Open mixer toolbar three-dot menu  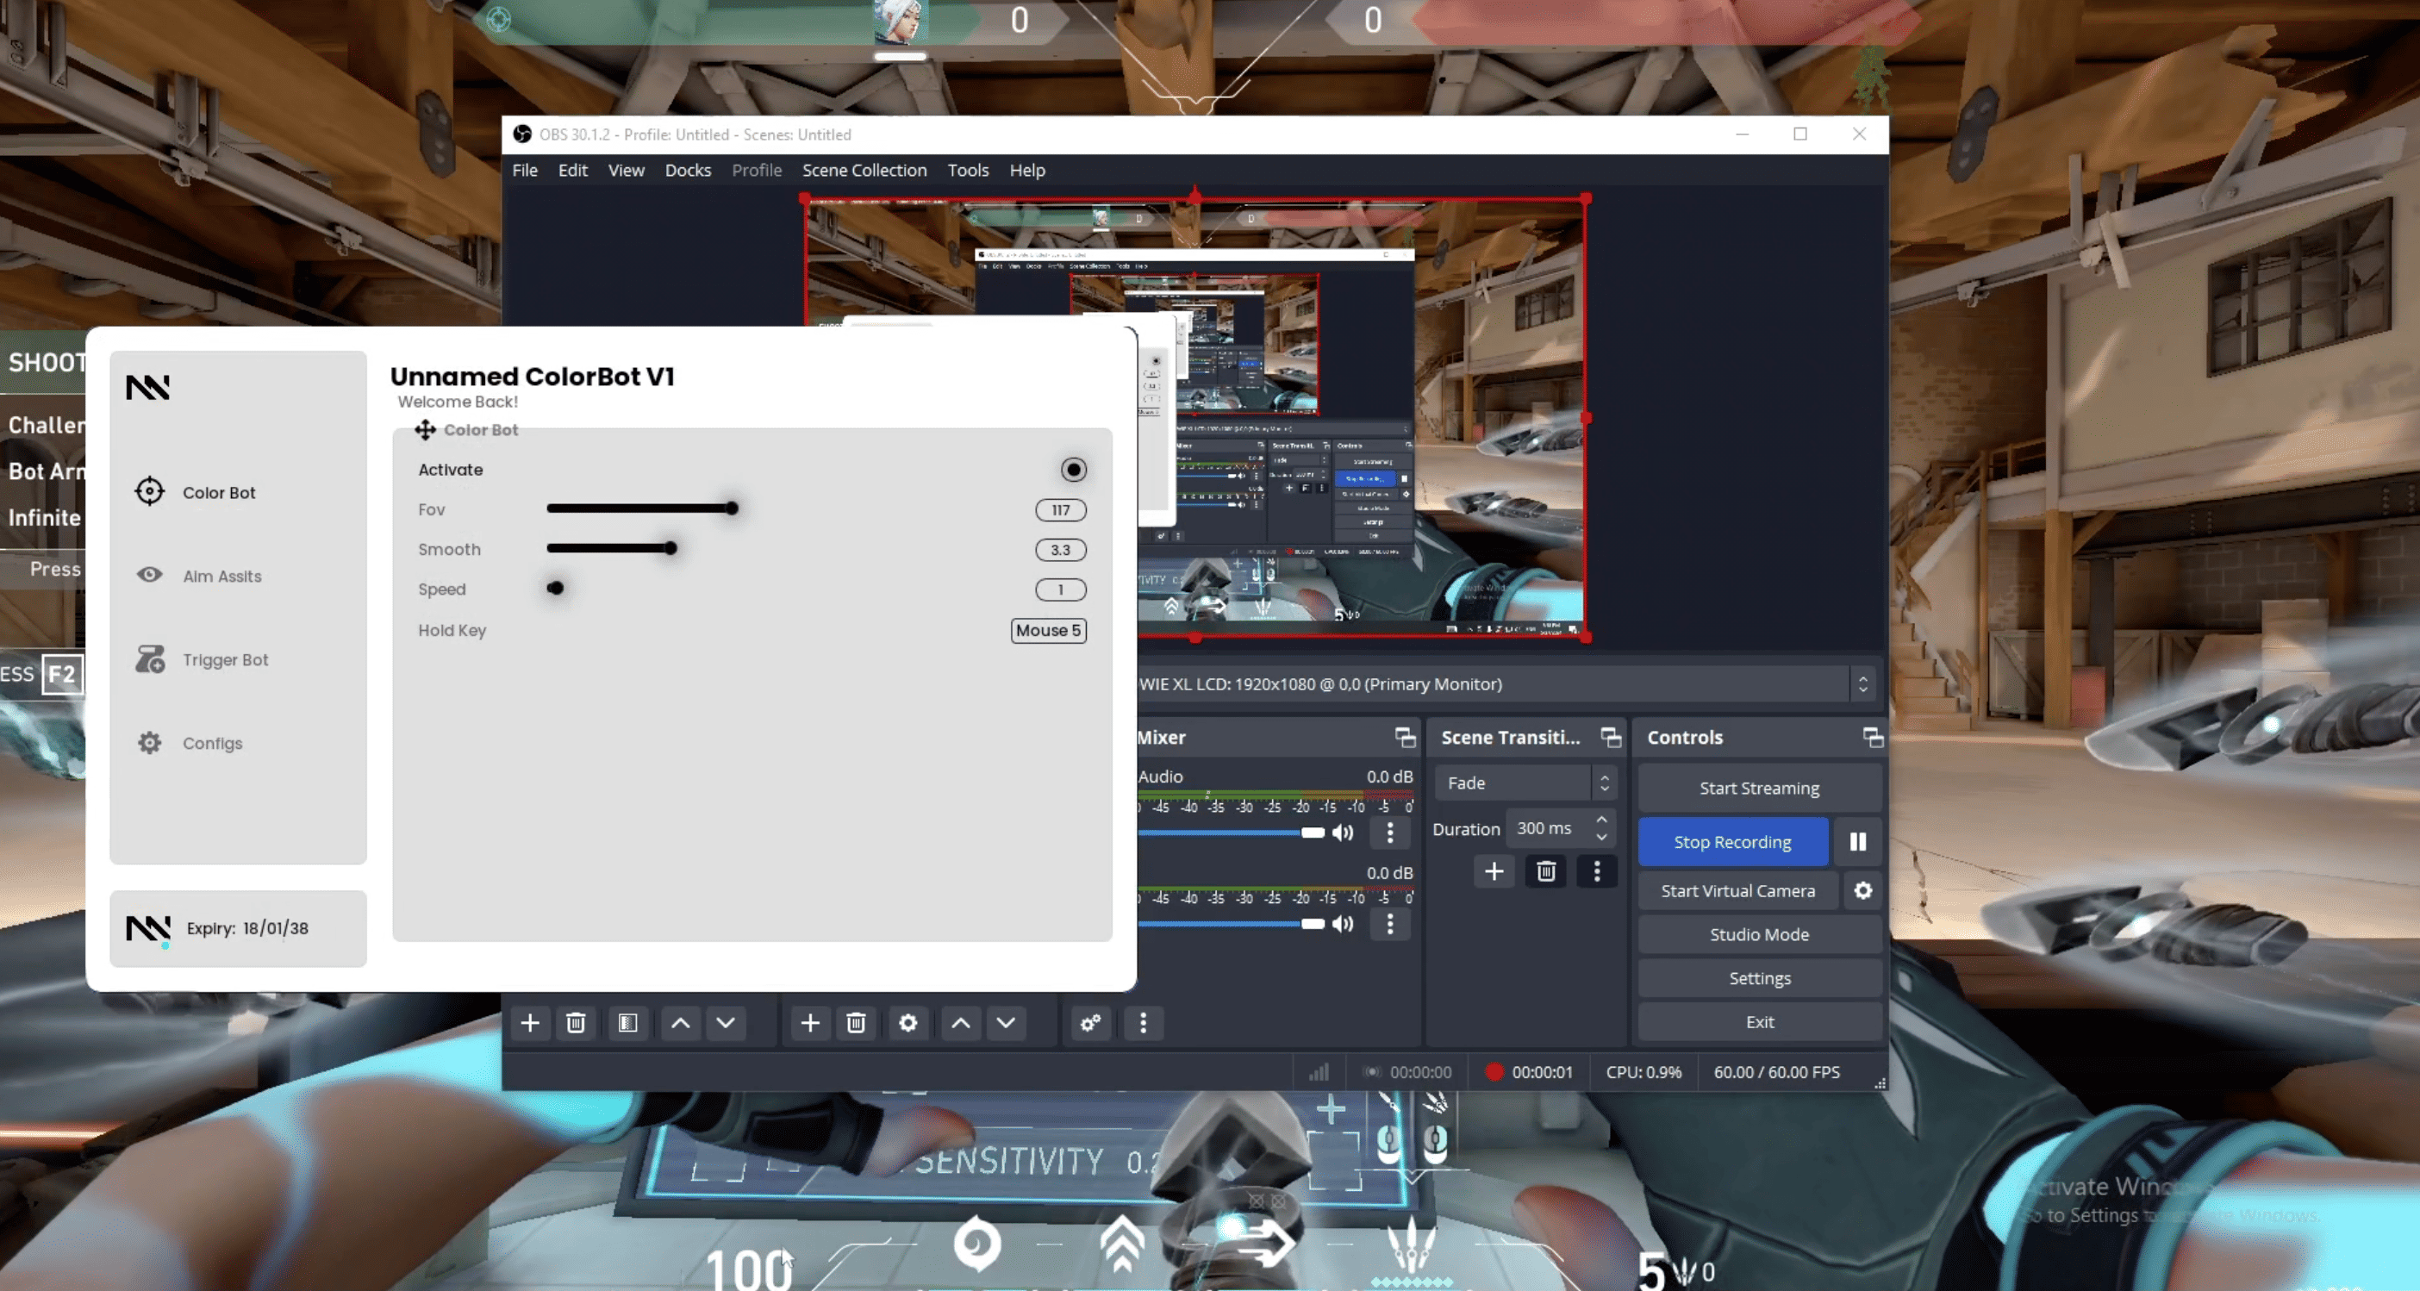1144,1022
